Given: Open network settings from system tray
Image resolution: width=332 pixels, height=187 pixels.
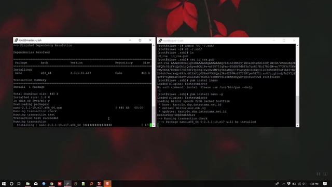Looking at the screenshot, I should [x=299, y=183].
